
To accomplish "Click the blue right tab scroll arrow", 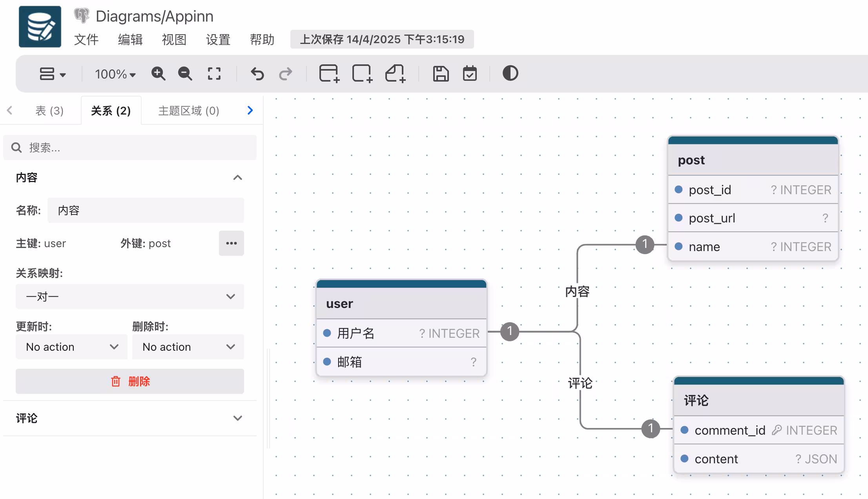I will [250, 111].
